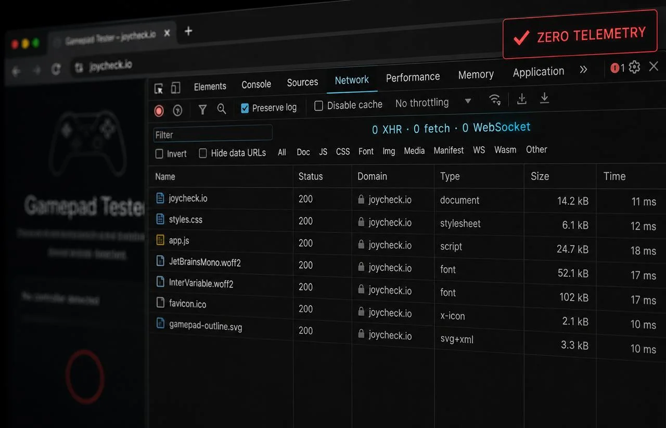Viewport: 666px width, 428px height.
Task: Filter requests by WS type
Action: point(479,150)
